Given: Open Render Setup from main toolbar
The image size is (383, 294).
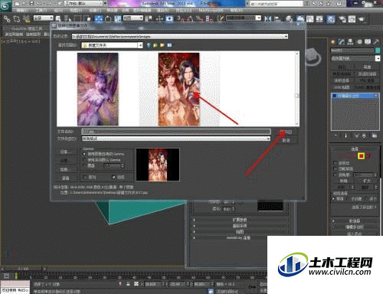Looking at the screenshot, I should 342,19.
